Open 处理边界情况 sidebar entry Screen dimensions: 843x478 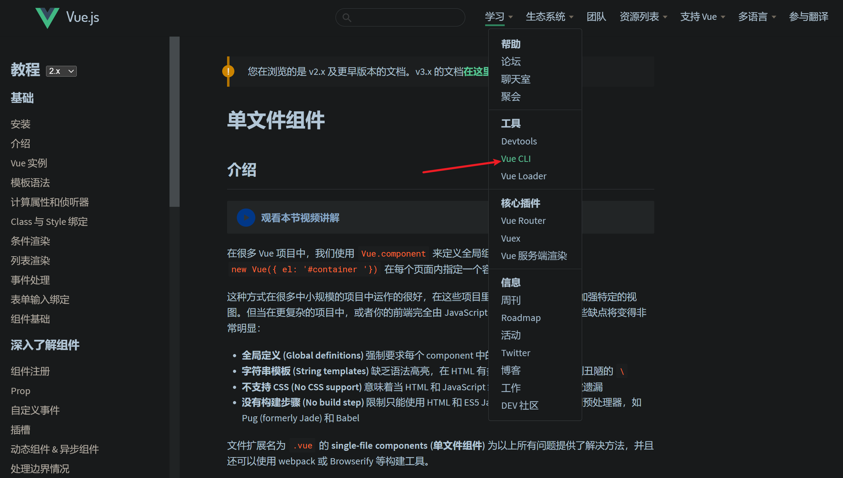(40, 469)
